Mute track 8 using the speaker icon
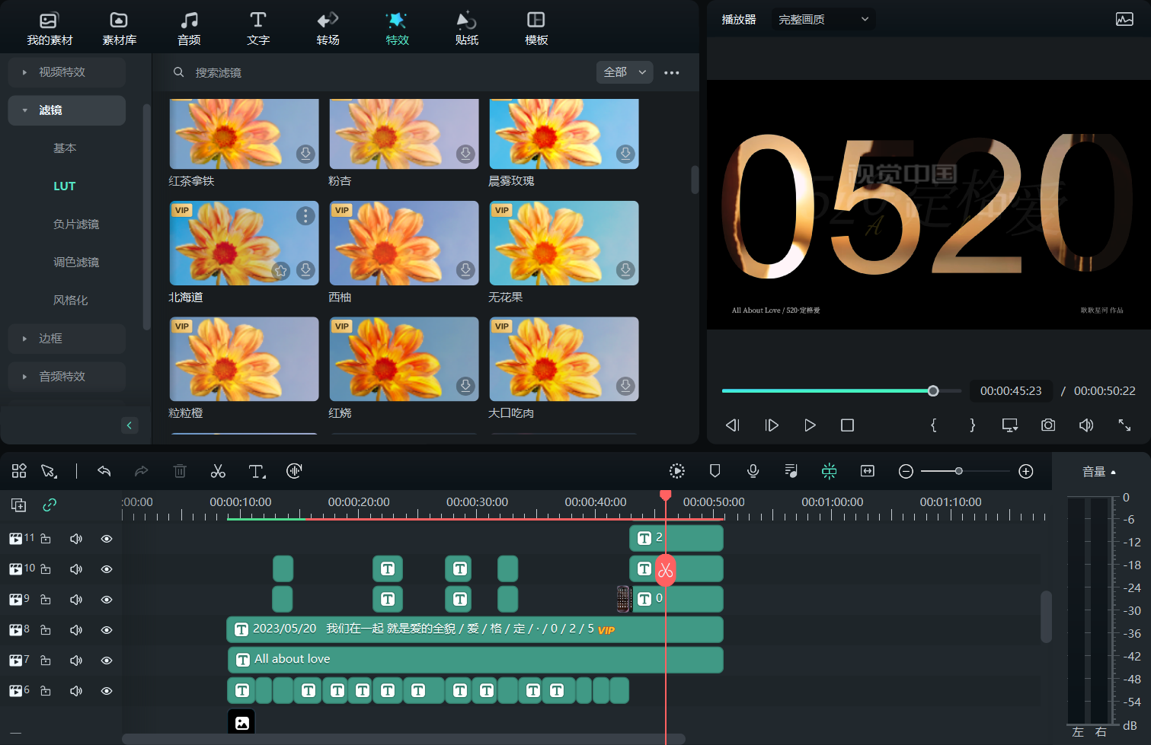The image size is (1151, 745). tap(76, 630)
